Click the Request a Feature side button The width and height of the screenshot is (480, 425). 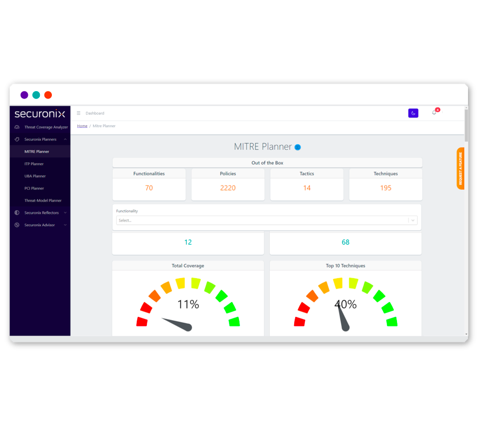(x=460, y=168)
